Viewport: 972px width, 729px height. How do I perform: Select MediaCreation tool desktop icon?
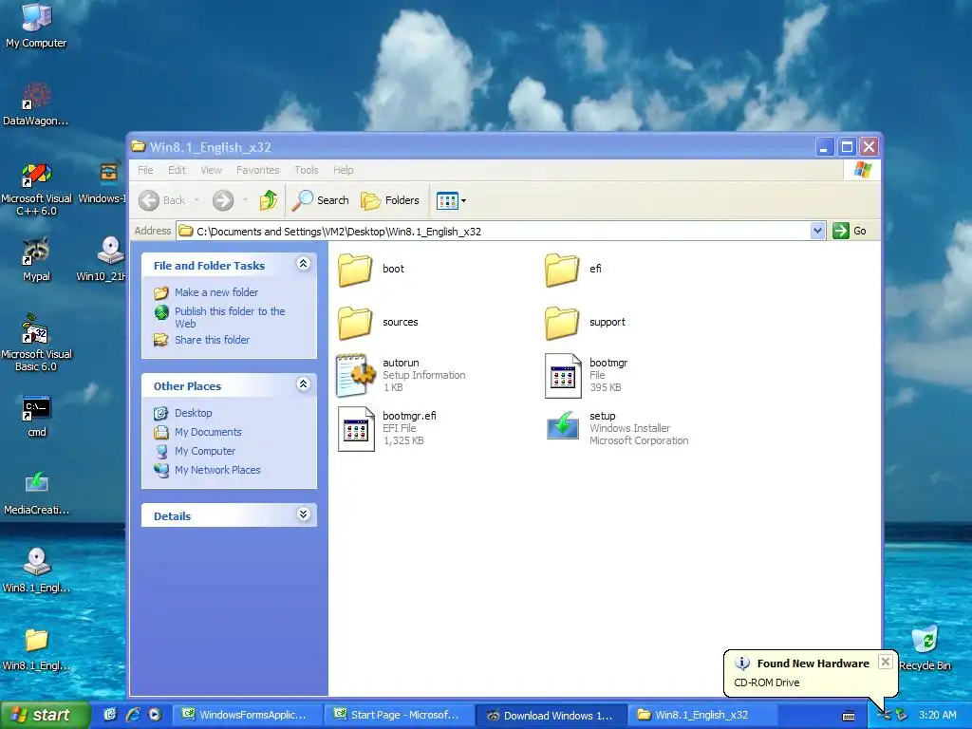tap(37, 494)
